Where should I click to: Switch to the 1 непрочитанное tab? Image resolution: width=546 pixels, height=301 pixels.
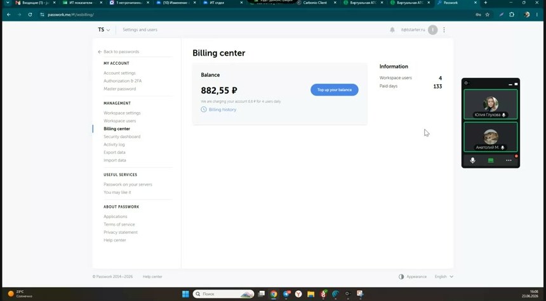coord(129,3)
